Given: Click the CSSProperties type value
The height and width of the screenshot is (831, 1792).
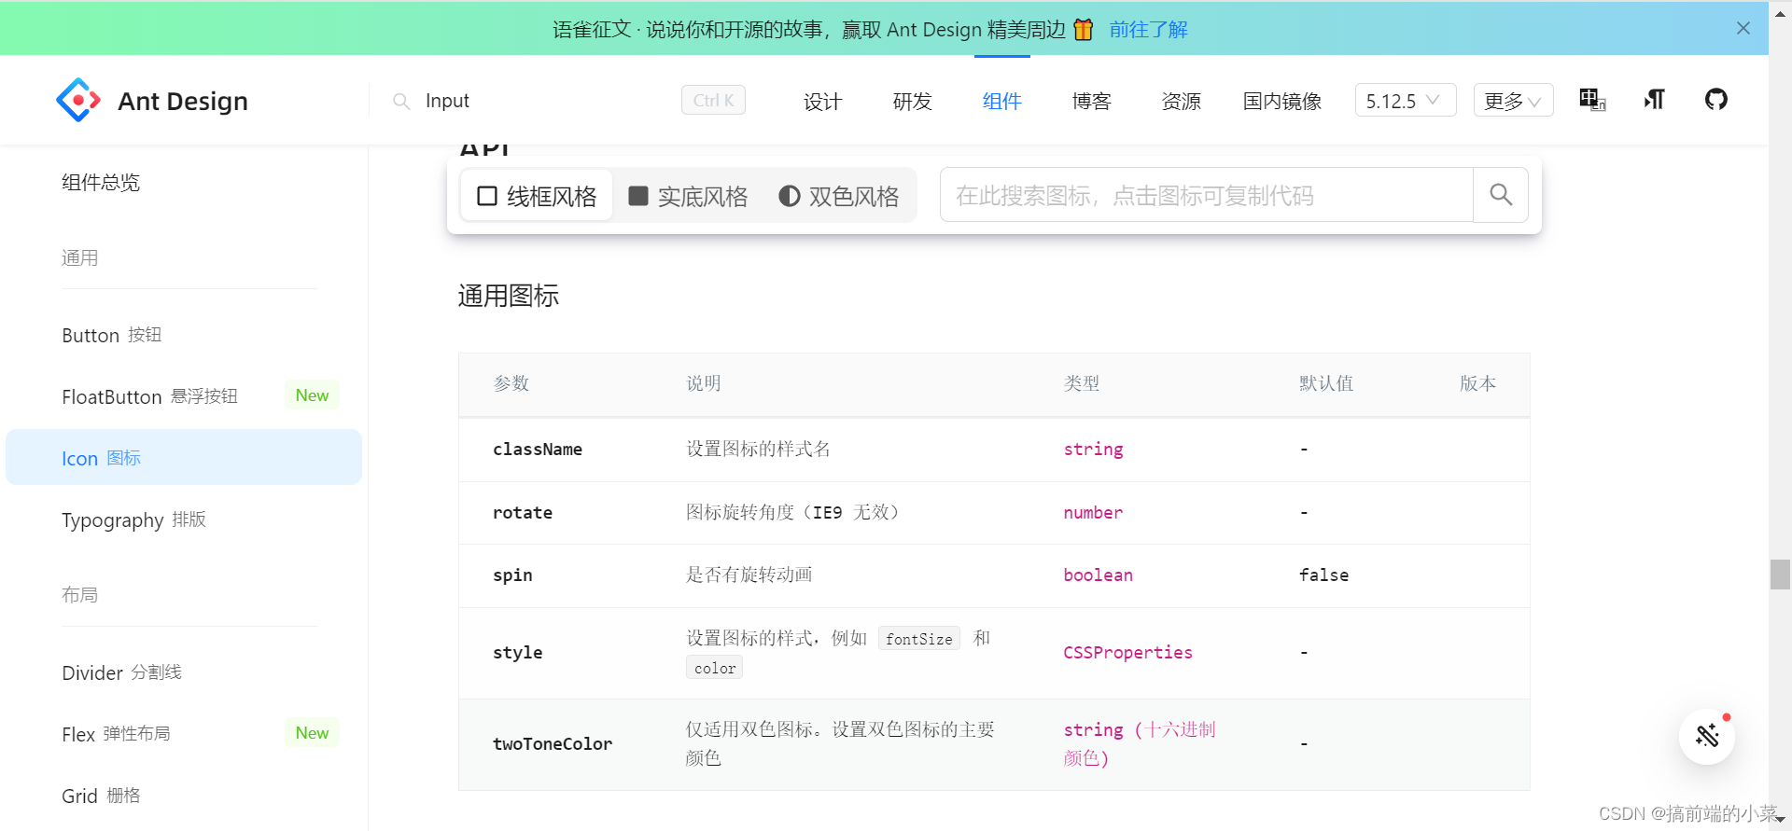Looking at the screenshot, I should pos(1127,653).
